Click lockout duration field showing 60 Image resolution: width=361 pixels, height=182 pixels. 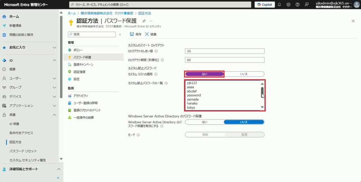225,60
